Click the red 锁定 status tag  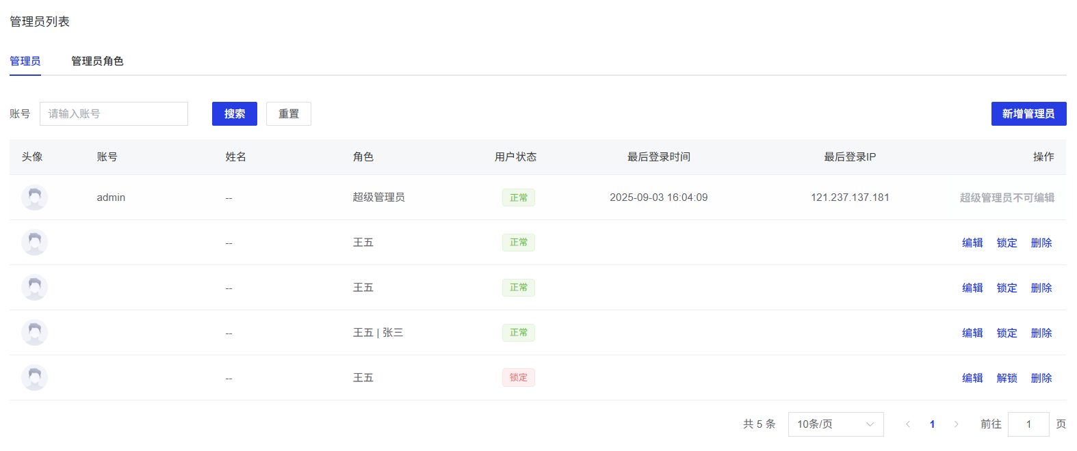(x=518, y=378)
